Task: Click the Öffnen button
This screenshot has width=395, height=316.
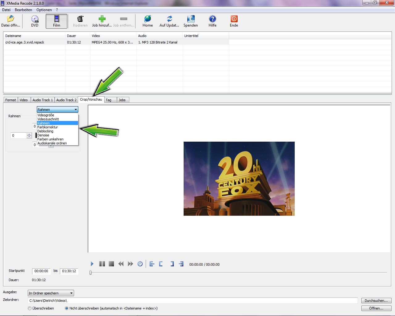Action: click(x=376, y=308)
